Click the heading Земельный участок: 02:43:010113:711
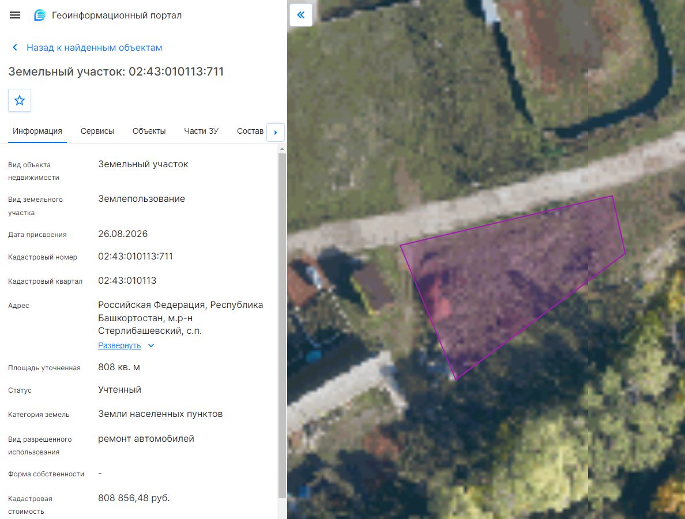The height and width of the screenshot is (519, 685). pos(116,72)
